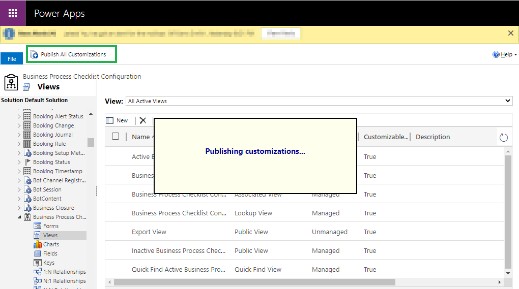The height and width of the screenshot is (289, 519).
Task: Click the horizontal scrollbar under the grid
Action: click(x=254, y=282)
